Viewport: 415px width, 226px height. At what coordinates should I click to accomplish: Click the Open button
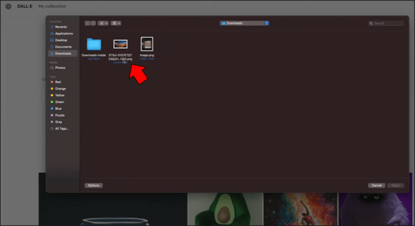click(395, 185)
